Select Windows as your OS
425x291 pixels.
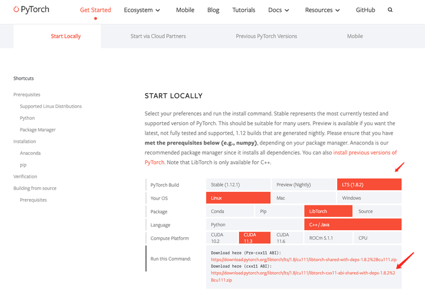[369, 198]
